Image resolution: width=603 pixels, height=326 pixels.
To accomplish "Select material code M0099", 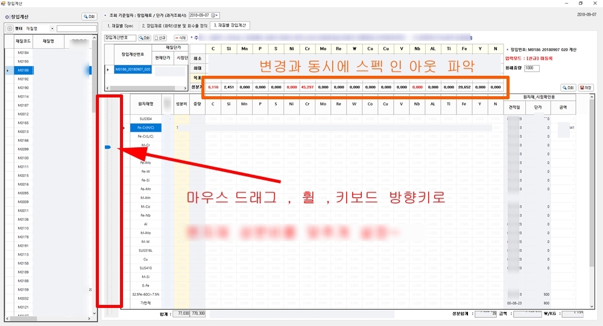I will pyautogui.click(x=23, y=149).
